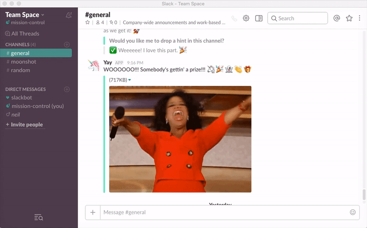
Task: Toggle the channel details pane icon
Action: pos(259,18)
